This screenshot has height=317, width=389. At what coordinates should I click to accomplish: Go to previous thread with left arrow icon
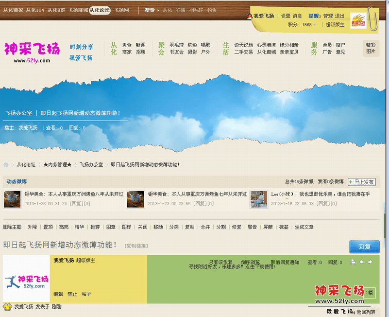(362, 262)
